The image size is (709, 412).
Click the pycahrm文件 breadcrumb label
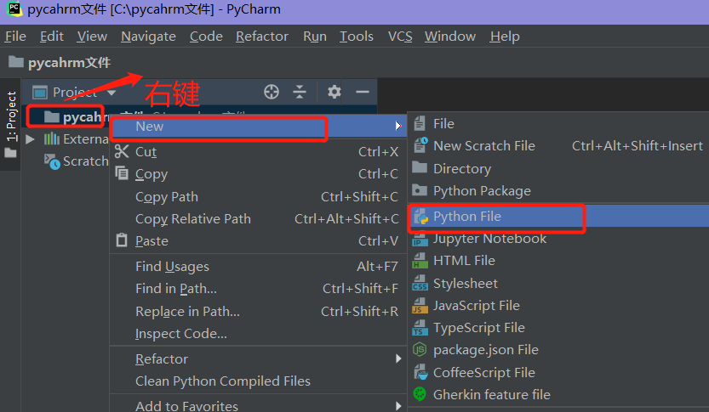pos(69,62)
